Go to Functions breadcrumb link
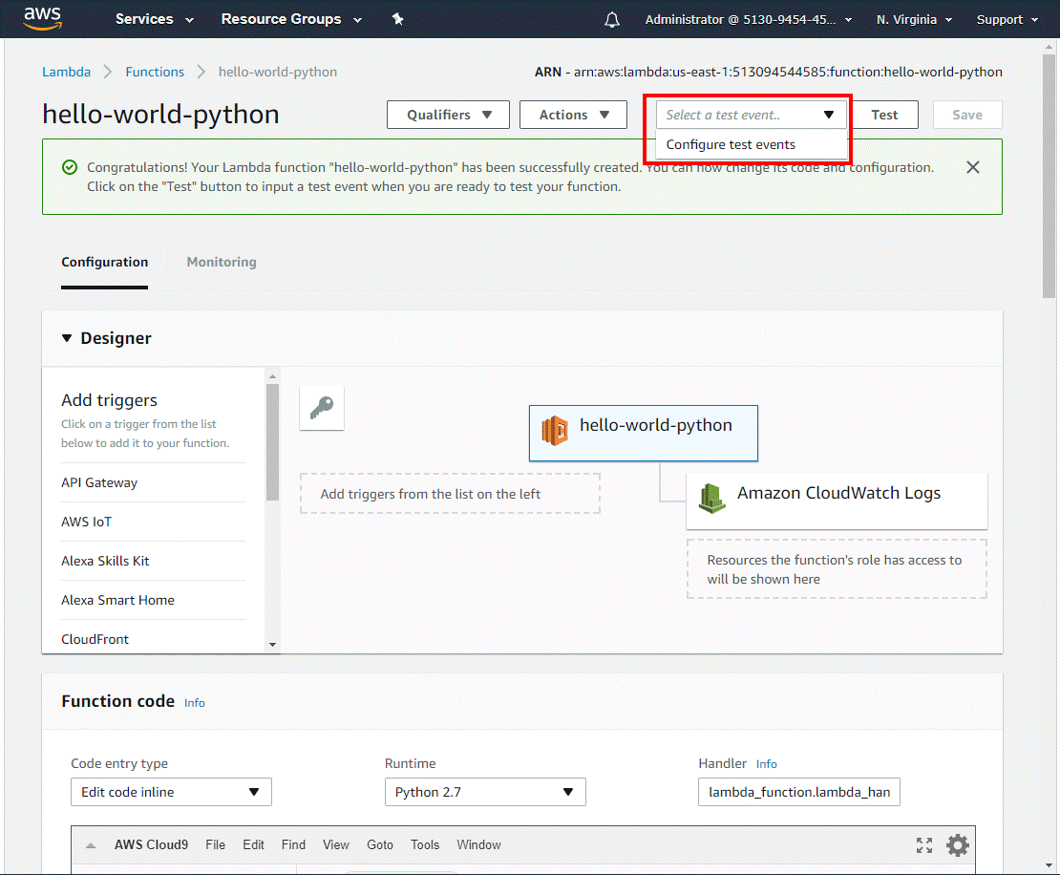 (155, 72)
